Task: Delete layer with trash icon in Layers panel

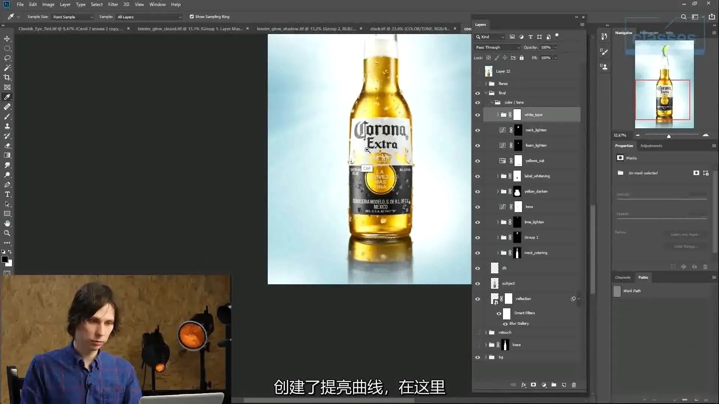Action: 574,385
